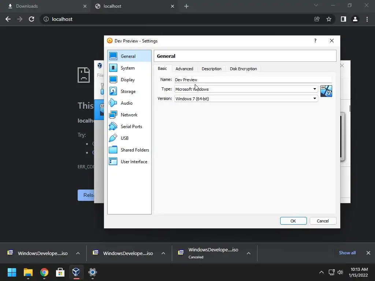Screen dimensions: 375x281
Task: Select the Serial Ports category icon
Action: coord(113,126)
